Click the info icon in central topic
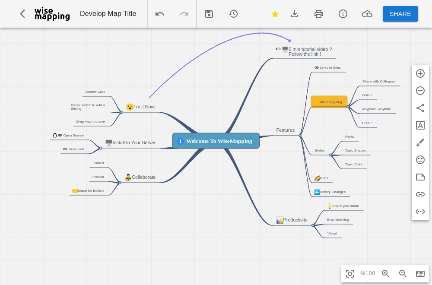 point(180,141)
